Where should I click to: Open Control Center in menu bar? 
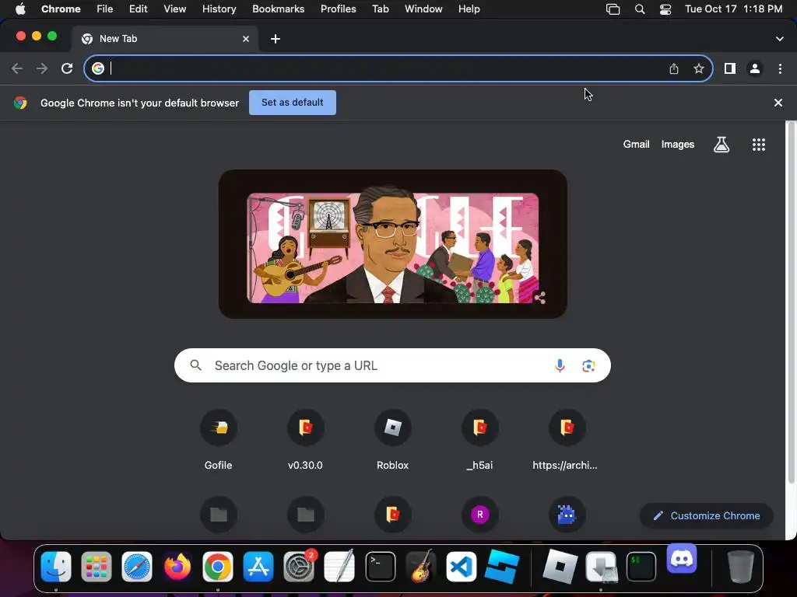click(x=665, y=9)
